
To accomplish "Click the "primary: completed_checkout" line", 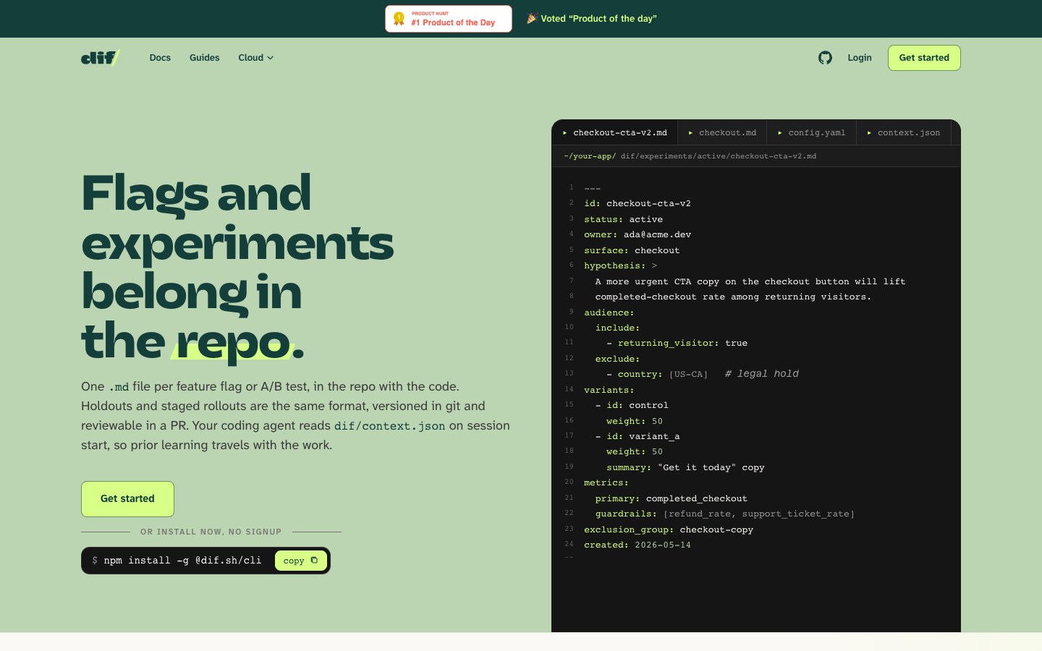I will 671,498.
